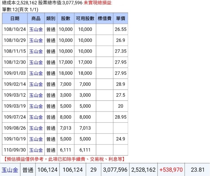This screenshot has height=176, width=210.
Task: Select date cell 109/07/24
Action: pyautogui.click(x=15, y=117)
